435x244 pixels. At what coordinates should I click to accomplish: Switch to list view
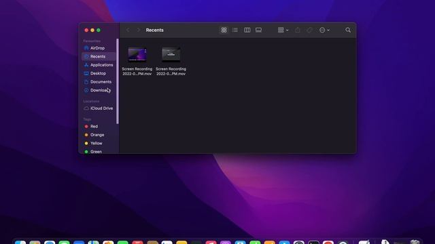[x=235, y=30]
